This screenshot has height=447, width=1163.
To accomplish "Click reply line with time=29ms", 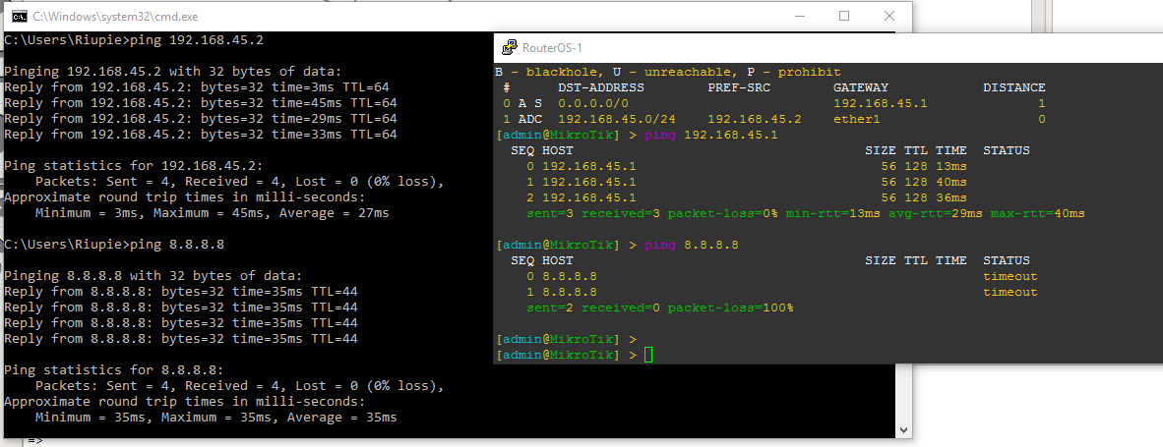I will (201, 119).
